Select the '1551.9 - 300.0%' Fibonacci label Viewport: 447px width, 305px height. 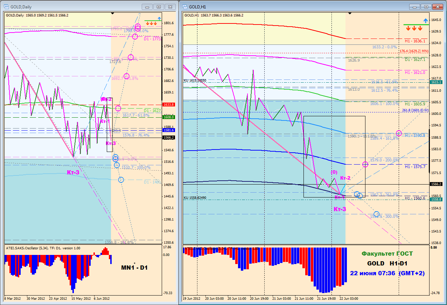[x=384, y=216]
